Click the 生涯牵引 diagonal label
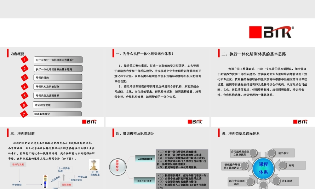This screenshot has height=189, width=315. pos(56,179)
